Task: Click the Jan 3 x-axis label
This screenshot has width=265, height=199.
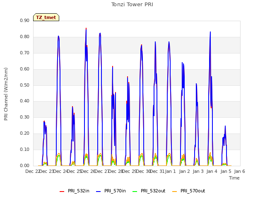Action: [x=198, y=171]
